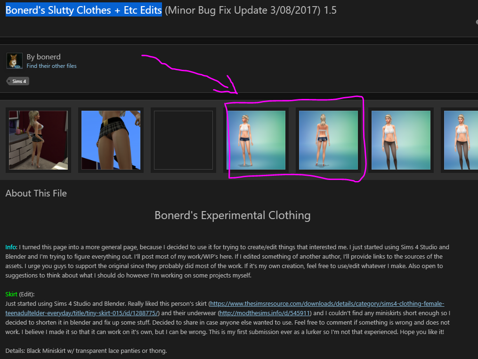Open thumbnail of sim standing in bedroom

click(39, 140)
